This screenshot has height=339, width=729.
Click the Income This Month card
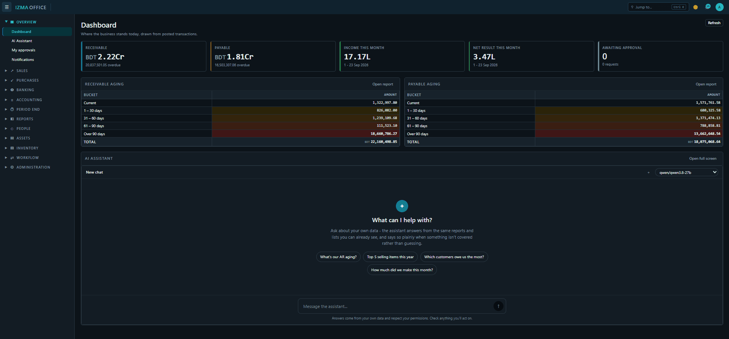coord(402,56)
